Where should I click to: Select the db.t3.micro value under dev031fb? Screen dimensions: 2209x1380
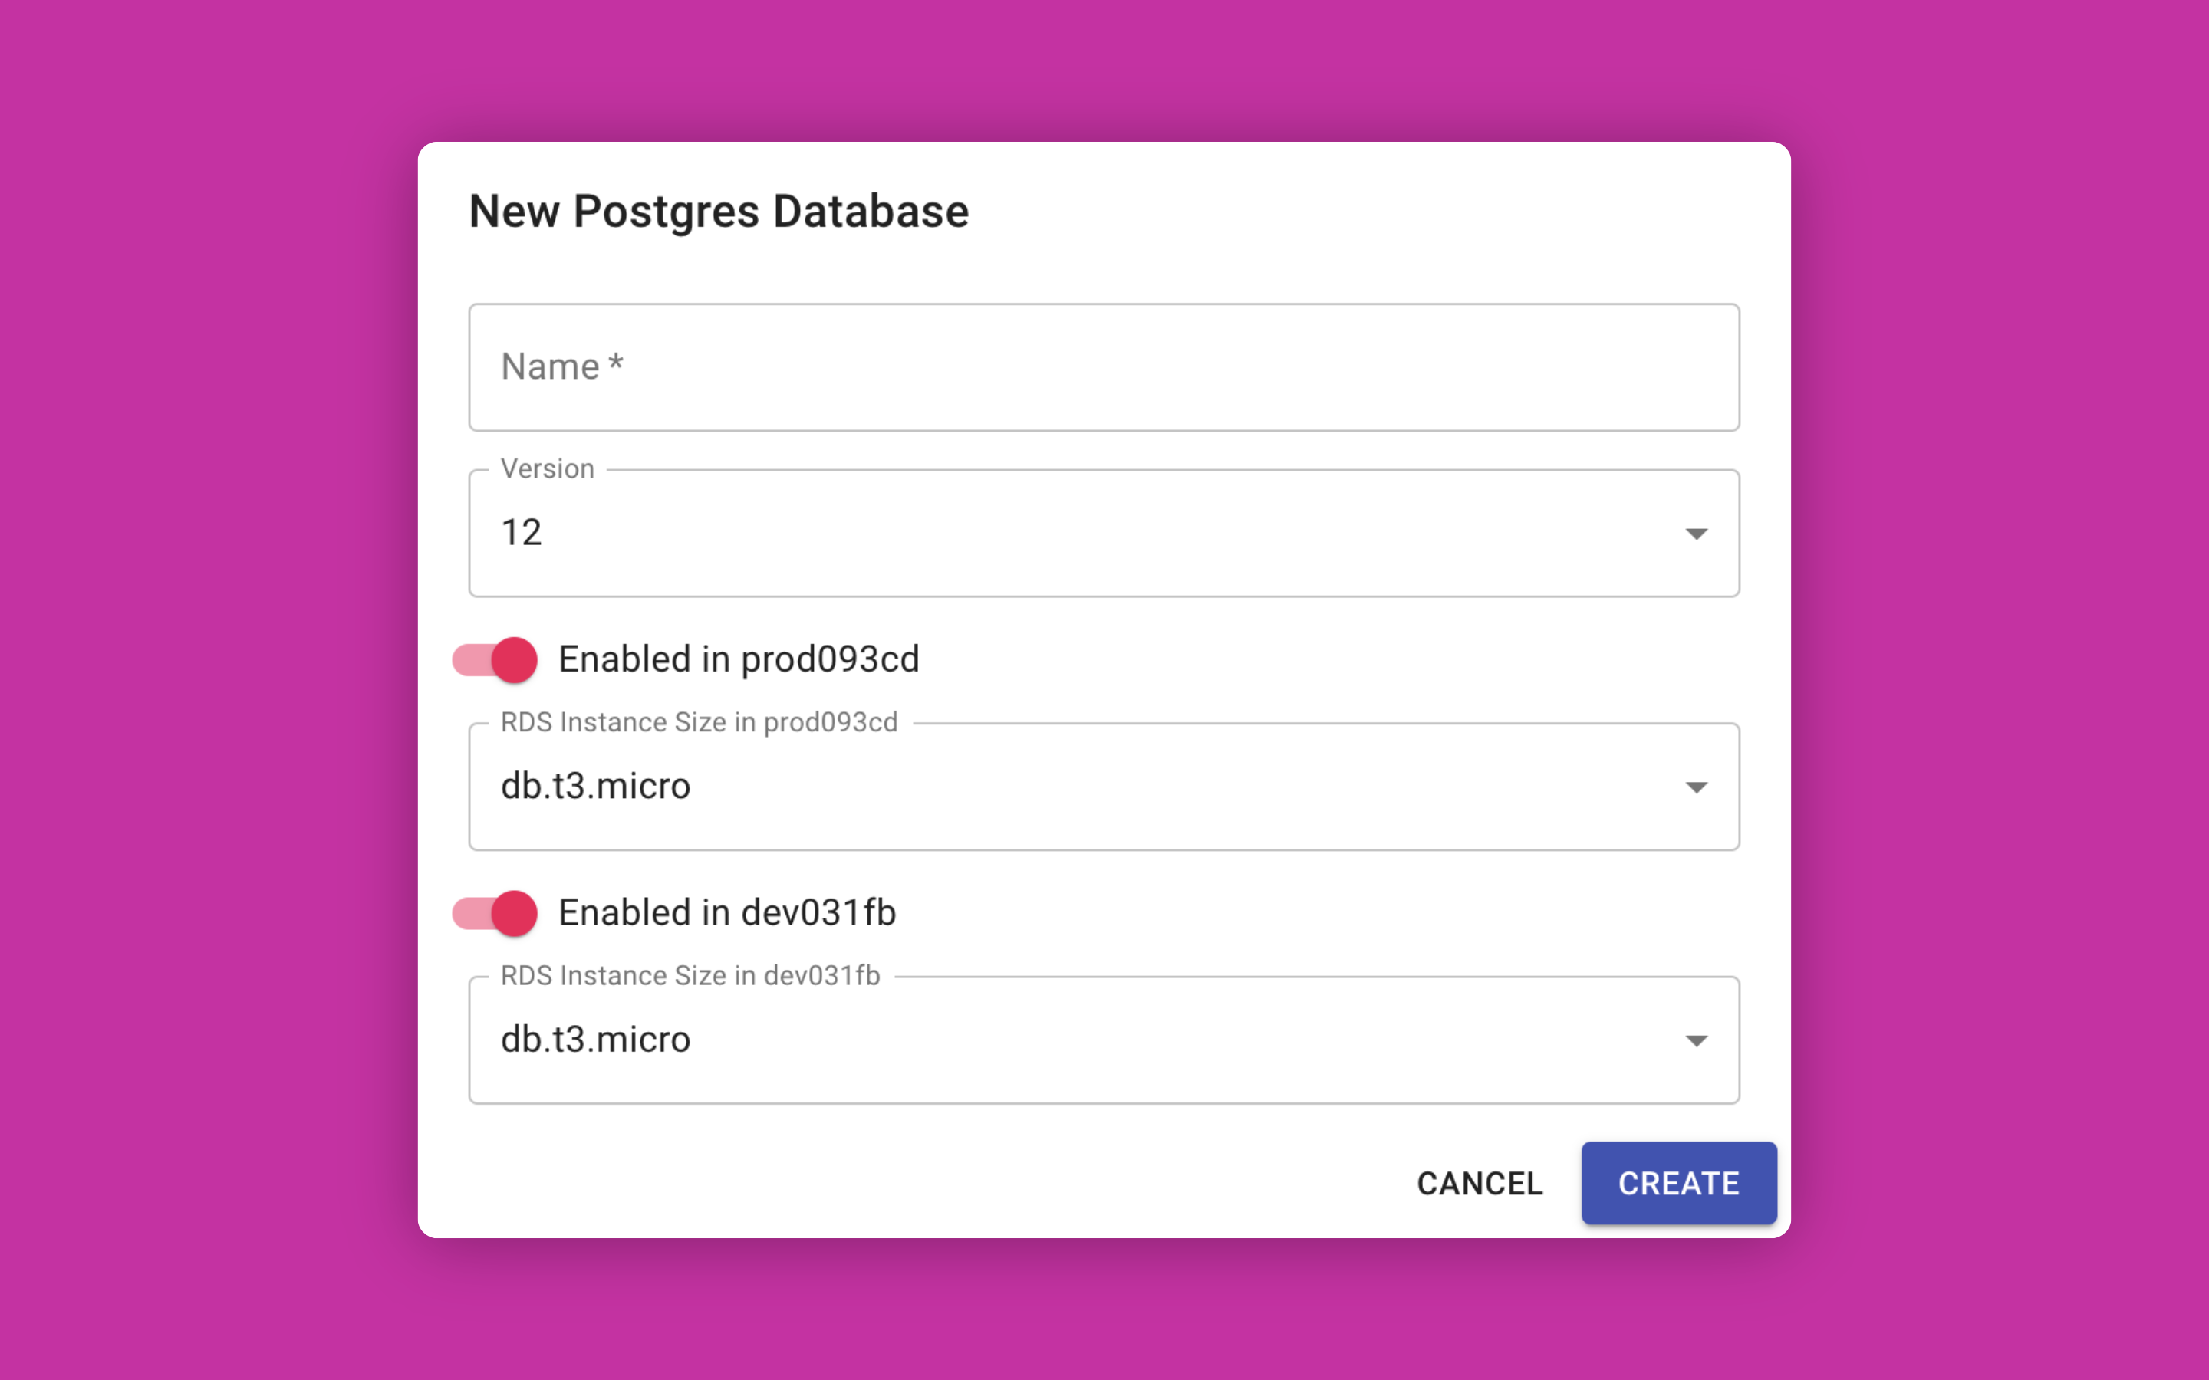pyautogui.click(x=596, y=1040)
